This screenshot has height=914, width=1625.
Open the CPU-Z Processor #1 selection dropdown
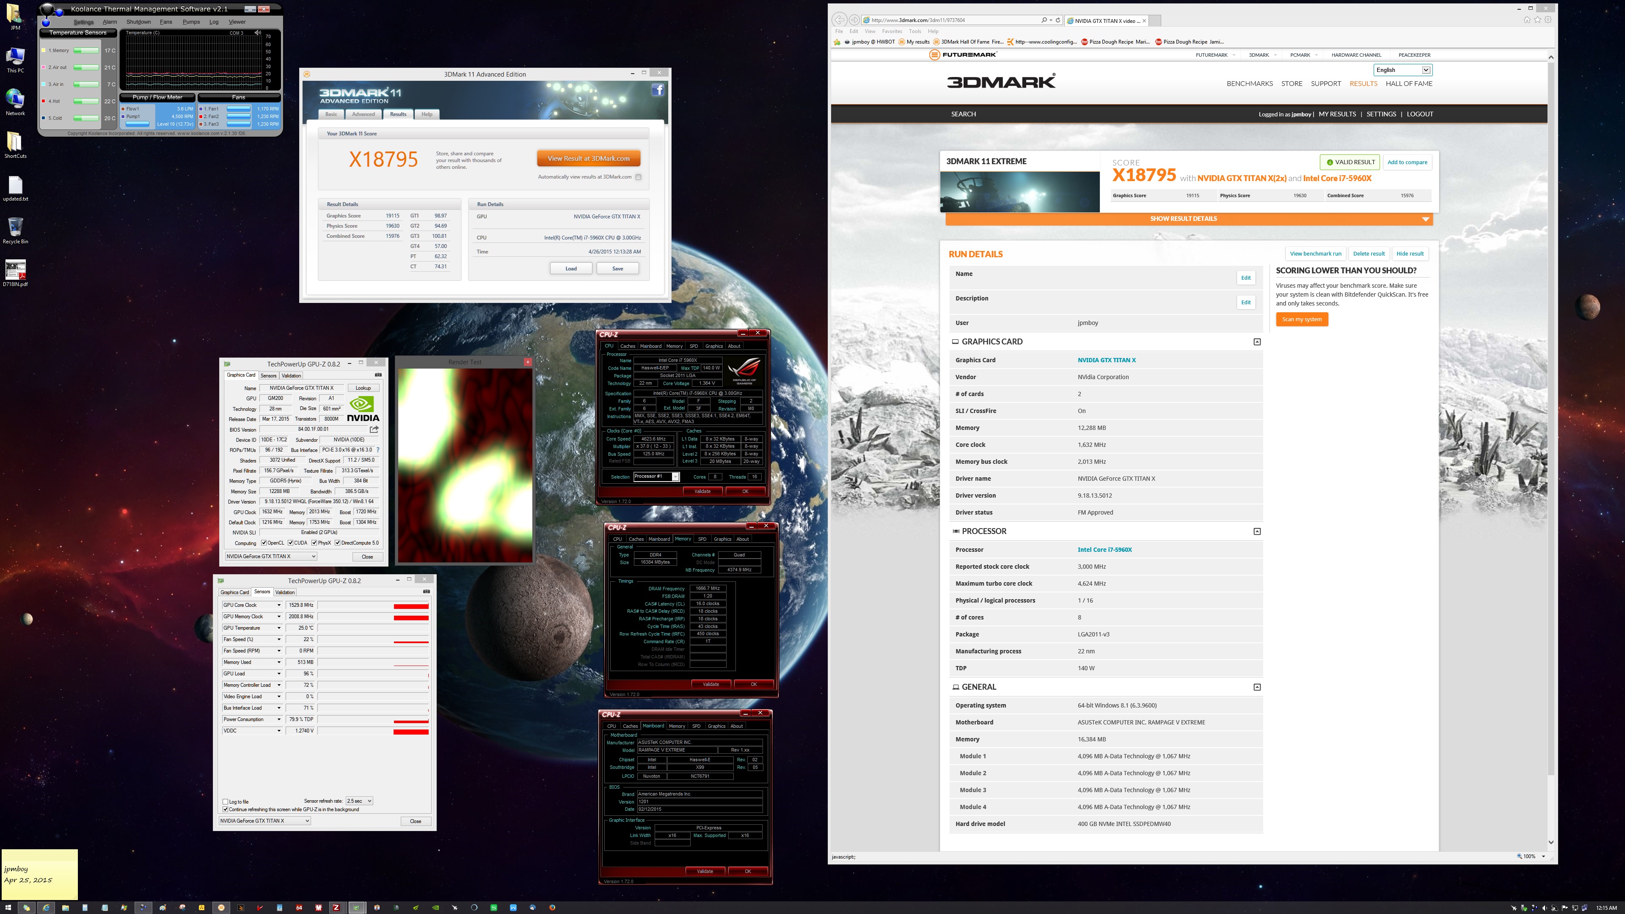pyautogui.click(x=656, y=477)
